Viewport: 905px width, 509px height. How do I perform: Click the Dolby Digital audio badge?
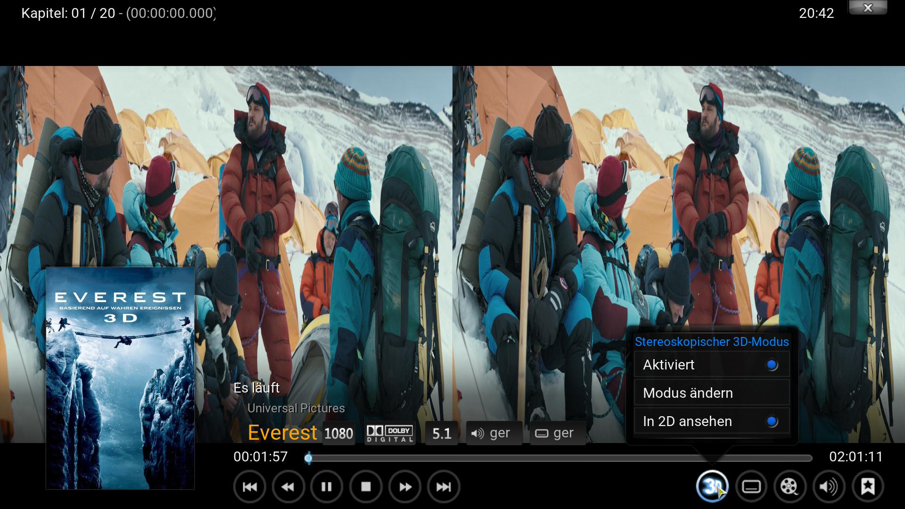pos(390,433)
